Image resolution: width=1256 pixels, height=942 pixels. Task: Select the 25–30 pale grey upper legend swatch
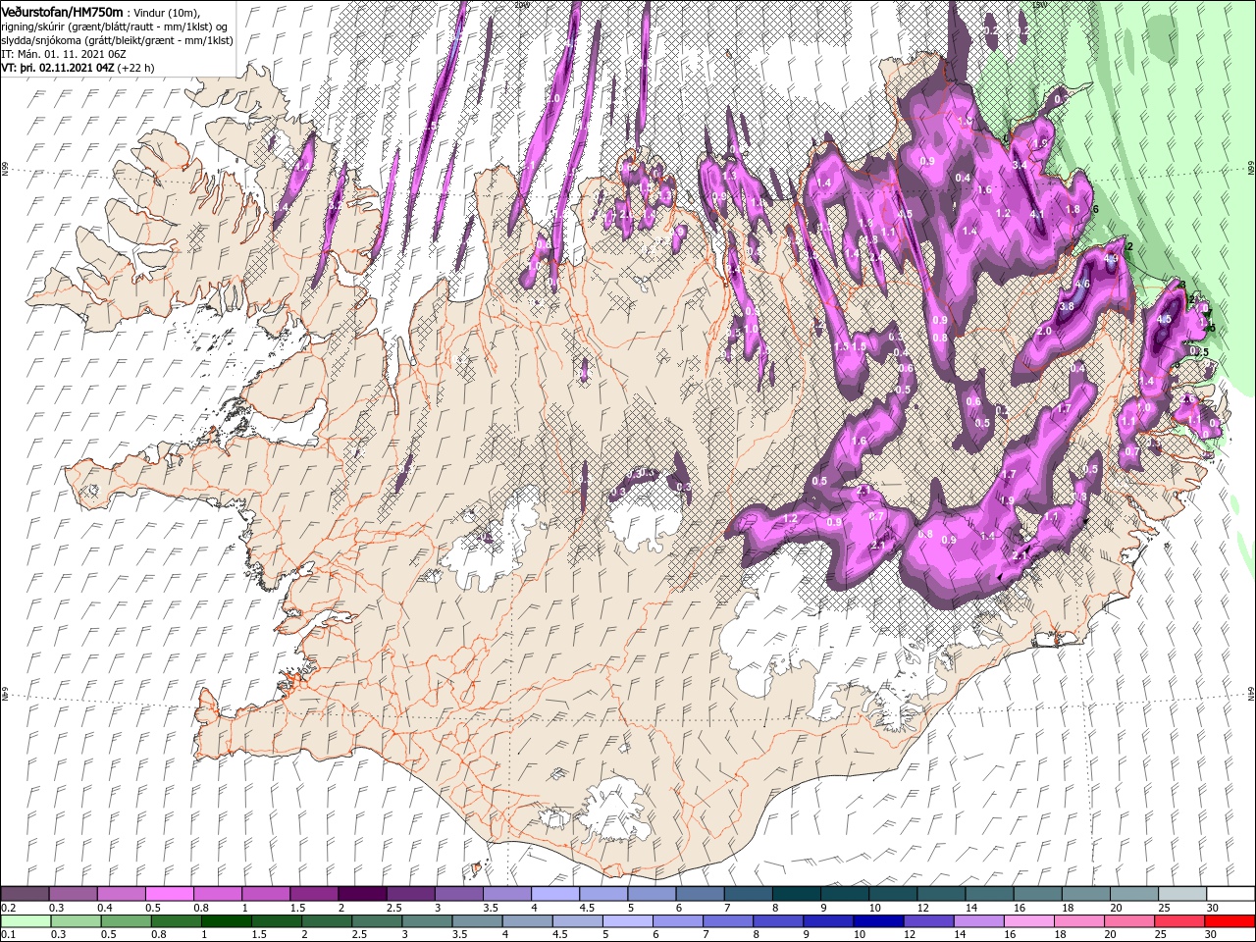(x=1182, y=893)
